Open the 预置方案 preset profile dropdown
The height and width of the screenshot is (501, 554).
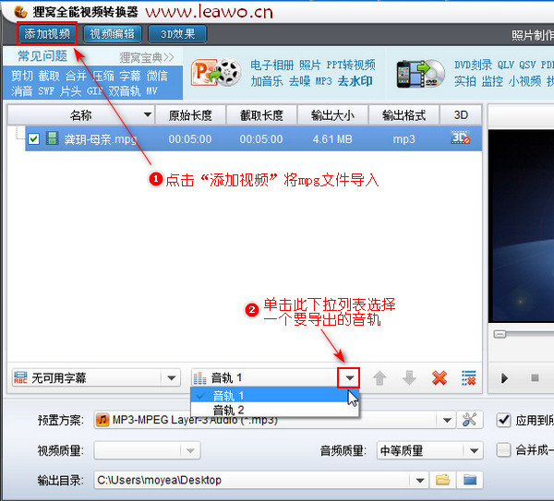[x=447, y=420]
